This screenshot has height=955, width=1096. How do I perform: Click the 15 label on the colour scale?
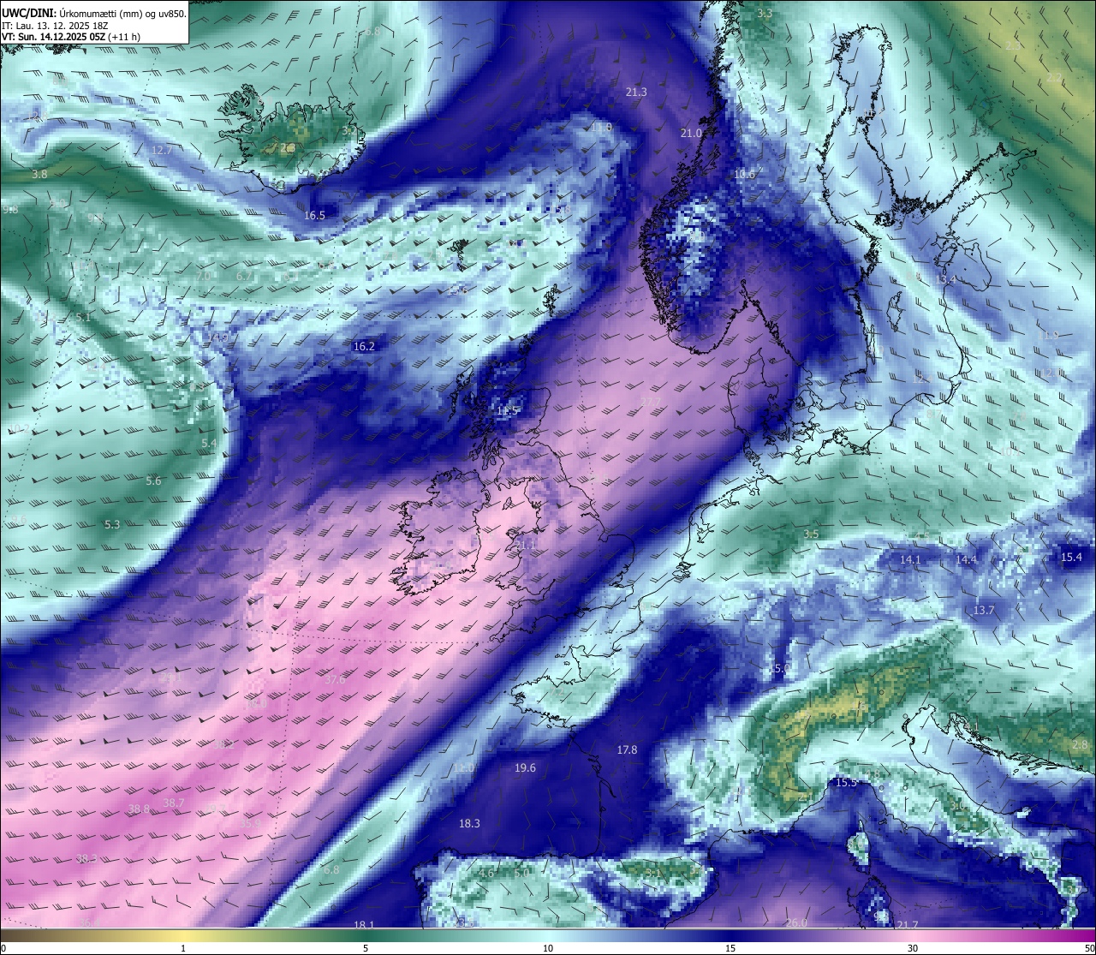(730, 948)
